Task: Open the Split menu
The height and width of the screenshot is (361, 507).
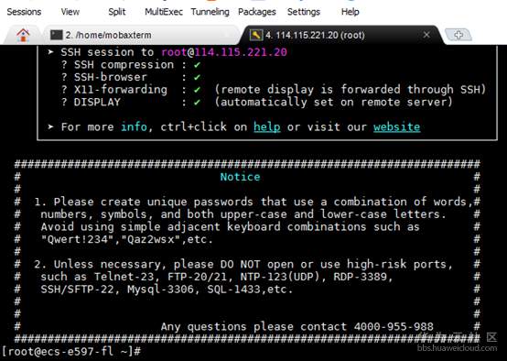Action: coord(117,12)
